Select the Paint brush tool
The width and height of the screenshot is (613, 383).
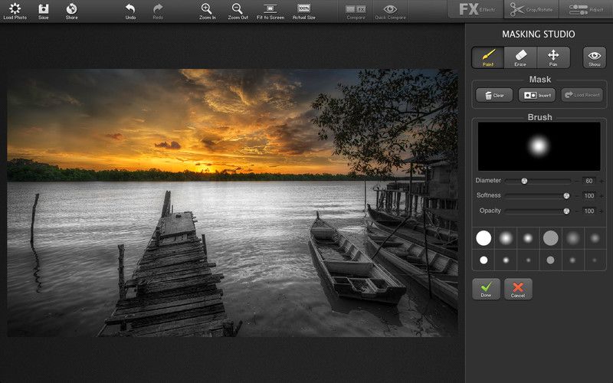(488, 57)
